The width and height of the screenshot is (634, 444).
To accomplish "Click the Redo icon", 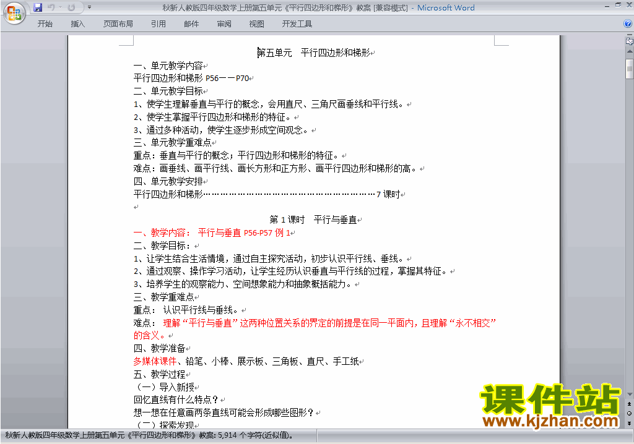I will tap(72, 7).
